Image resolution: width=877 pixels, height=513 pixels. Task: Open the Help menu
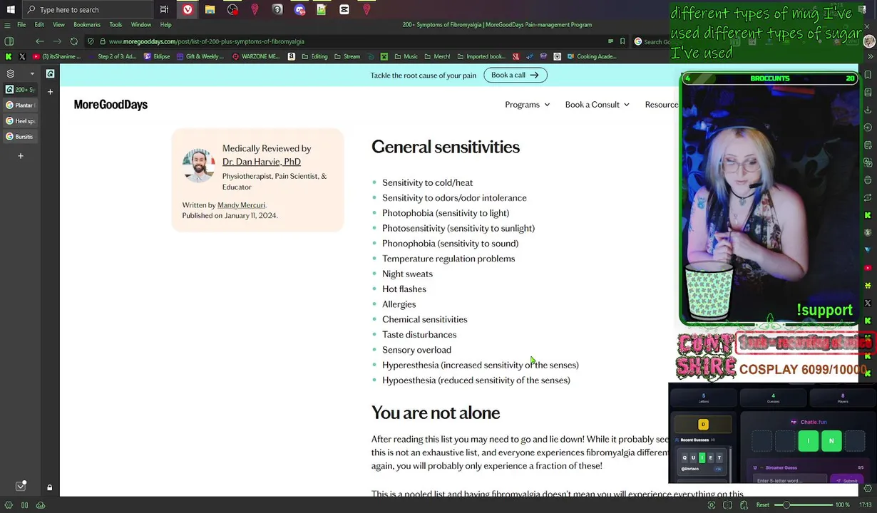(x=165, y=25)
